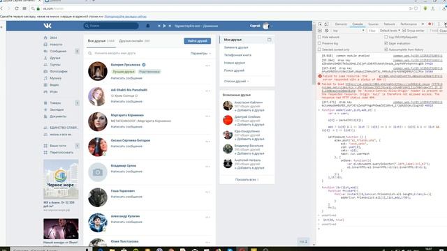Disable Autocomplete from history checkbox
The width and height of the screenshot is (447, 251).
pos(386,50)
